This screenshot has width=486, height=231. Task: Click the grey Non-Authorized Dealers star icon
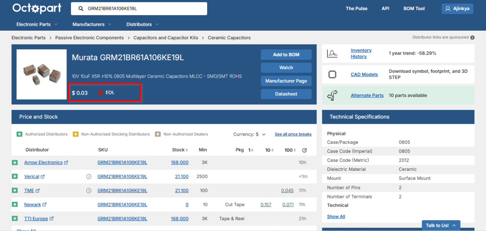tap(158, 134)
